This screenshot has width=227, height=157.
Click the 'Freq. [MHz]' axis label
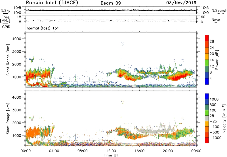click(5, 19)
